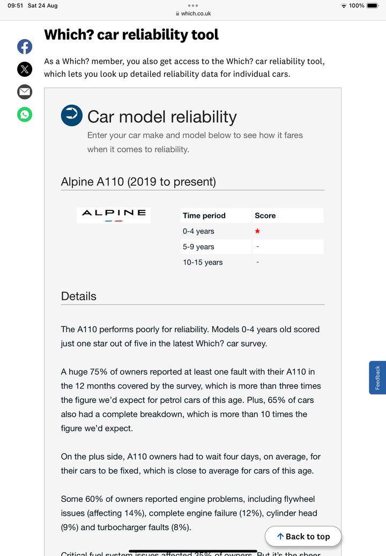
Task: Tap the battery status icon
Action: click(373, 5)
